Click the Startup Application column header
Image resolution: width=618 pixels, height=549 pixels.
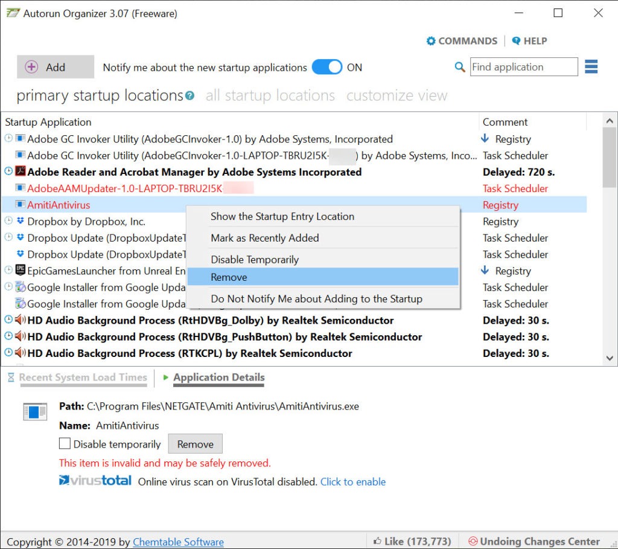[240, 122]
